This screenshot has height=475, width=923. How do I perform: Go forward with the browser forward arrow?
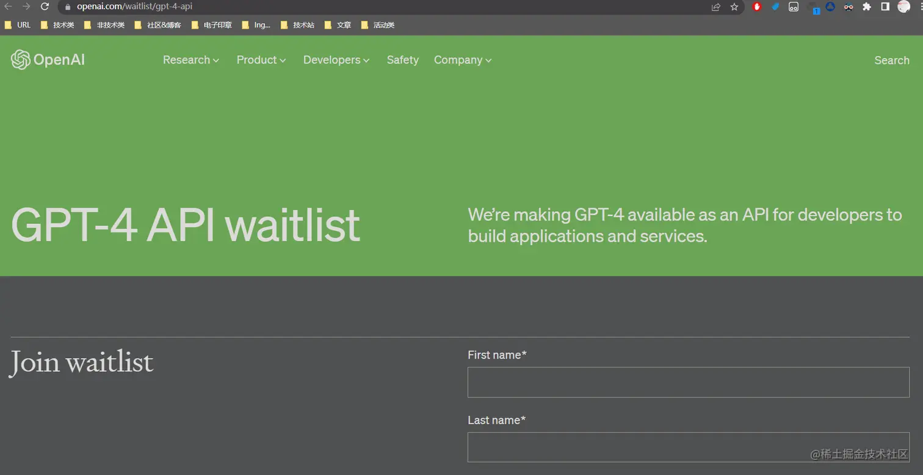[x=26, y=7]
